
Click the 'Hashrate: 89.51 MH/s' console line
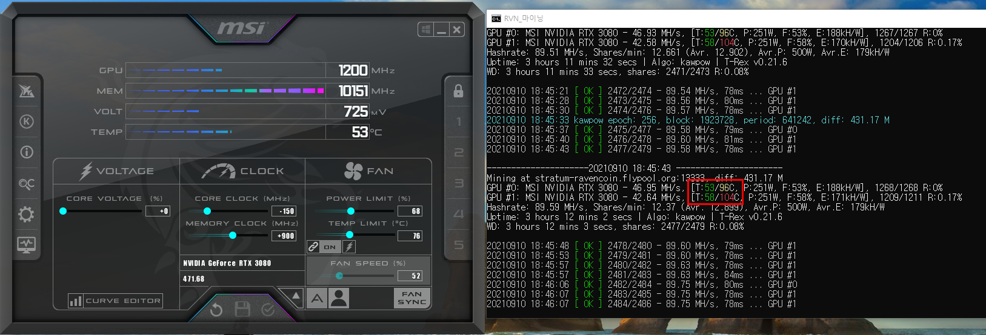pos(688,52)
